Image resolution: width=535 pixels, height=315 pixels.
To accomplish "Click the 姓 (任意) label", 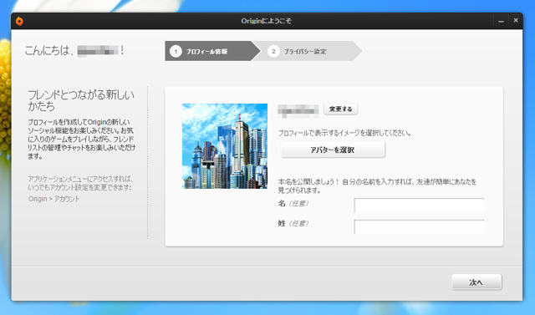I will [293, 223].
